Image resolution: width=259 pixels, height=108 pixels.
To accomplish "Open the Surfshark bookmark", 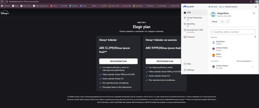I will pos(74,6).
